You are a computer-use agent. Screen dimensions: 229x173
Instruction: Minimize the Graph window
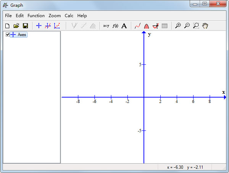[x=195, y=4]
